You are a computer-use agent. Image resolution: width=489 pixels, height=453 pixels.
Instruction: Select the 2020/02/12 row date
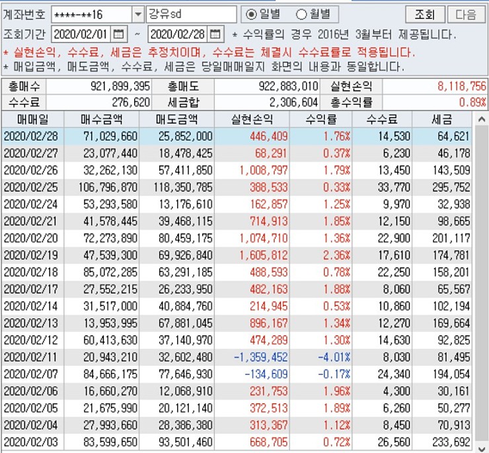[x=31, y=340]
